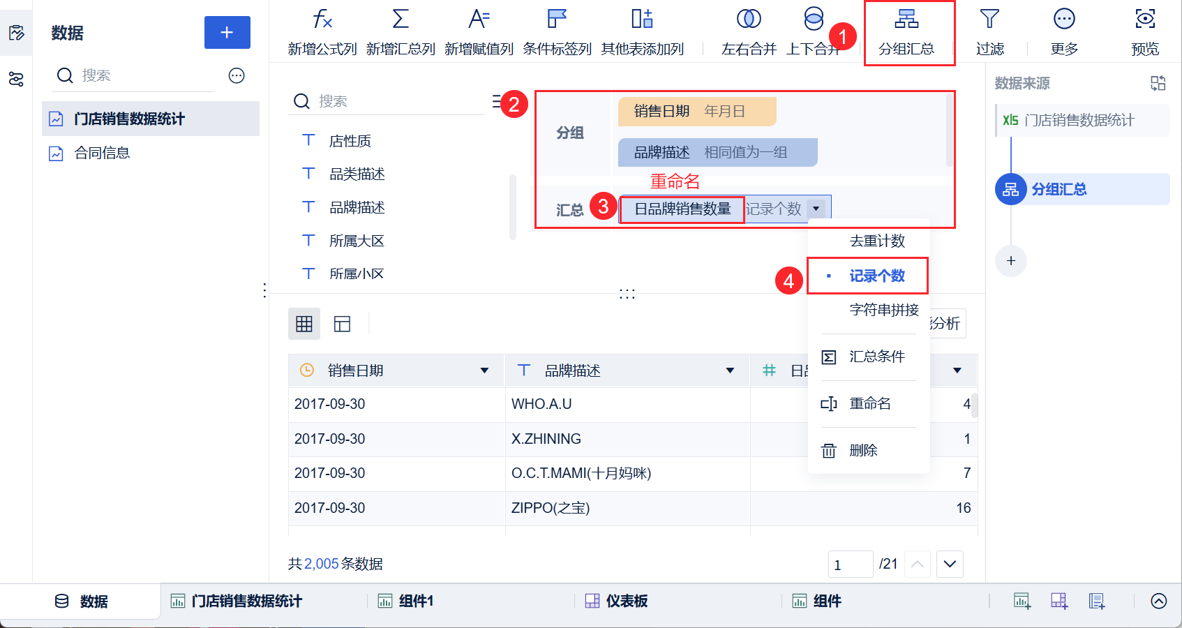
Task: Select the 门店销售数据统计 xls source node
Action: (1082, 120)
